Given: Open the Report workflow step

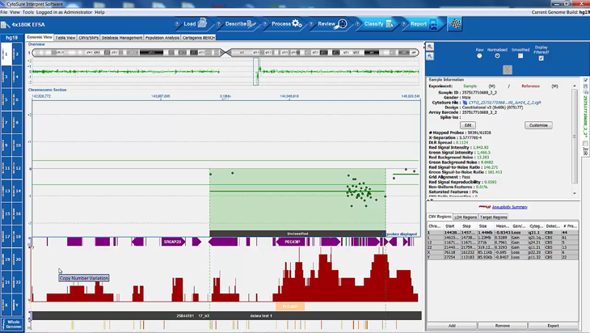Looking at the screenshot, I should (x=424, y=23).
